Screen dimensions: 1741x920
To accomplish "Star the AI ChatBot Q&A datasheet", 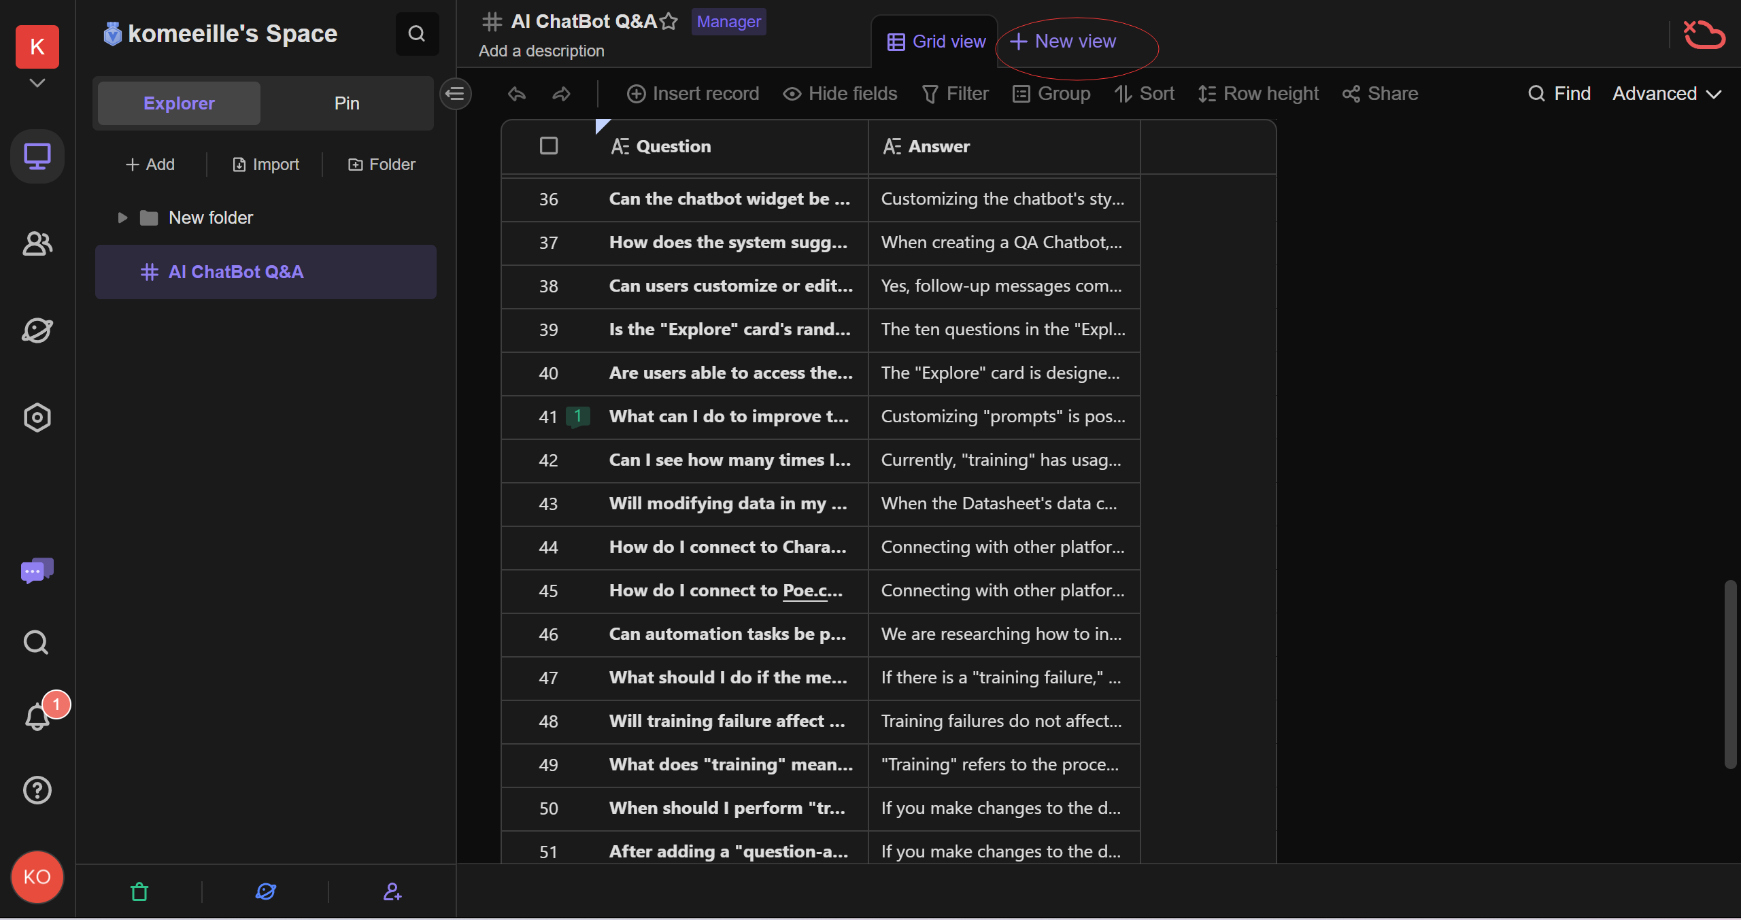I will tap(669, 22).
